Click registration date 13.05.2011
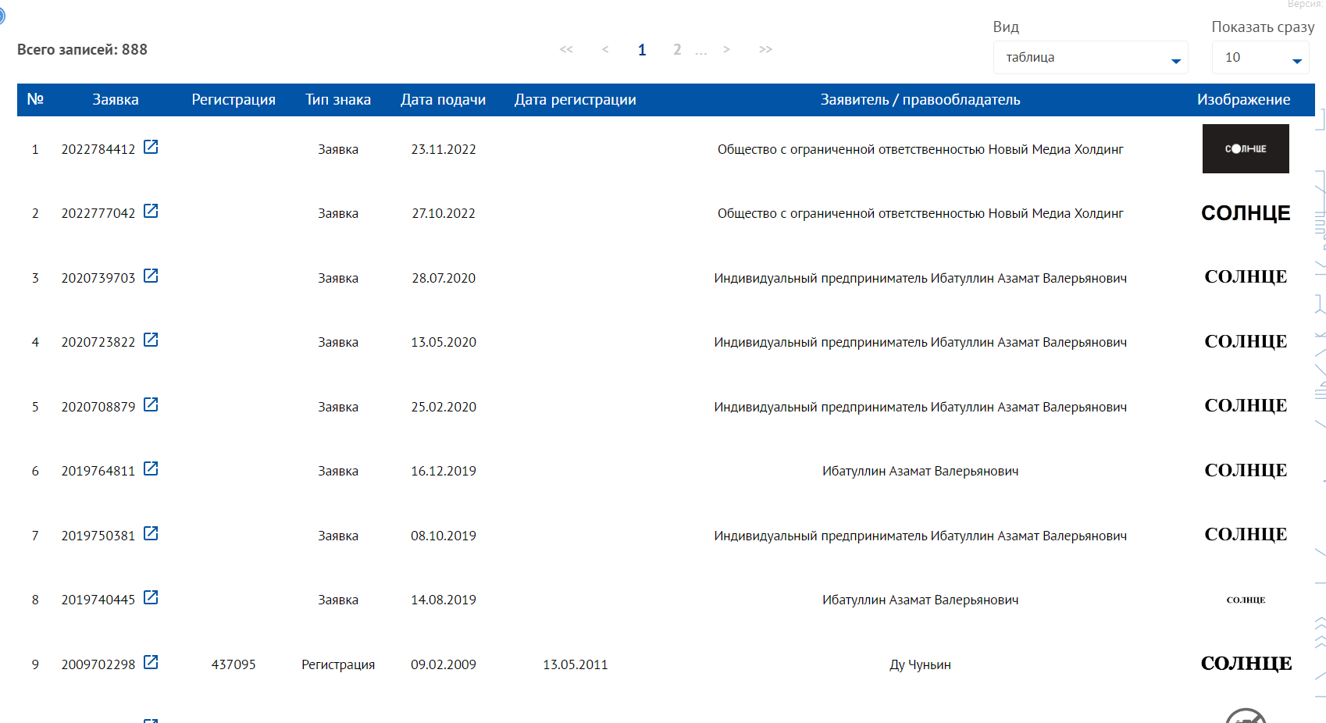Image resolution: width=1326 pixels, height=723 pixels. 576,665
